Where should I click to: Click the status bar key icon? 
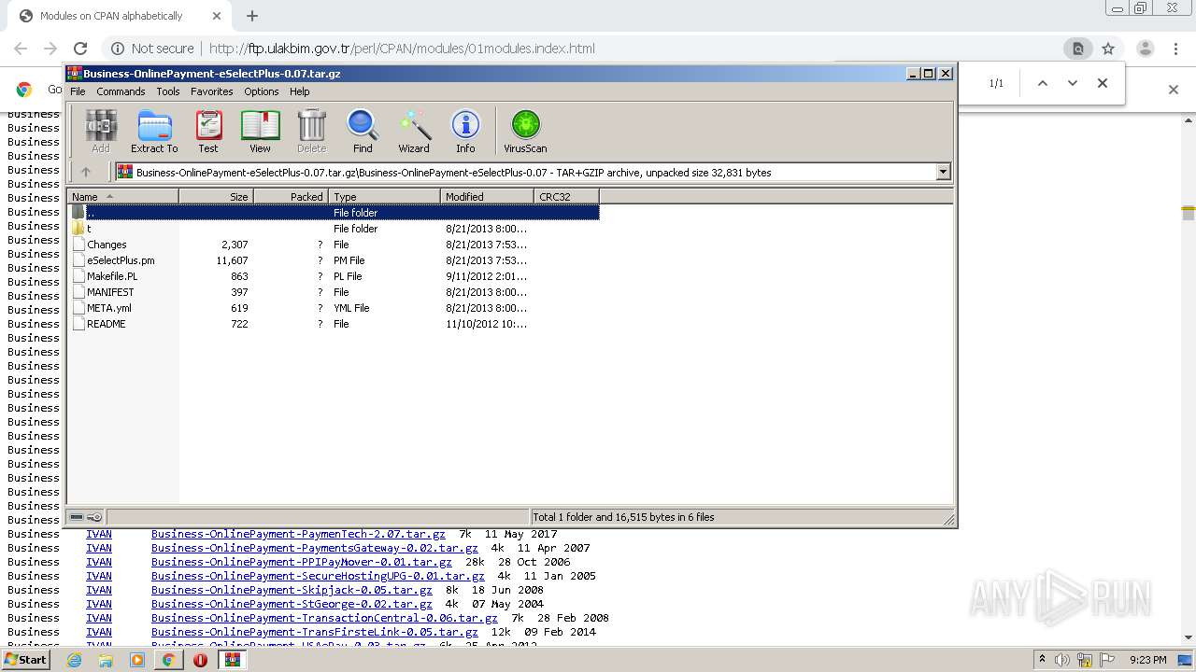94,517
